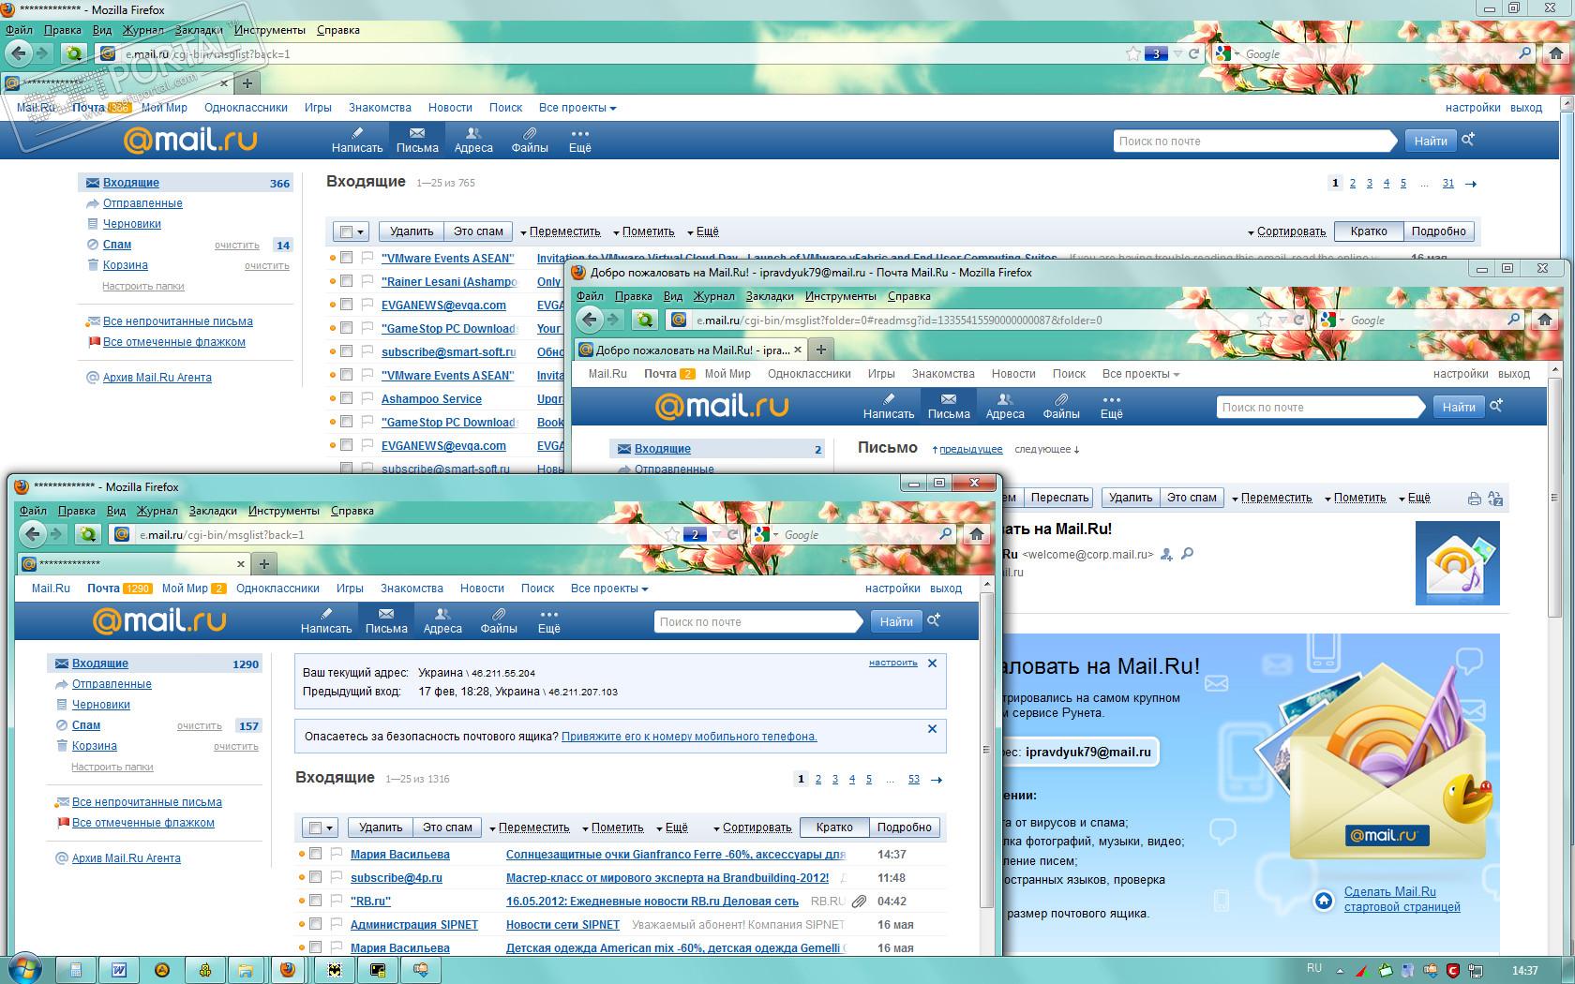This screenshot has width=1575, height=984.
Task: Open home page in the middle Firefox window
Action: (1544, 320)
